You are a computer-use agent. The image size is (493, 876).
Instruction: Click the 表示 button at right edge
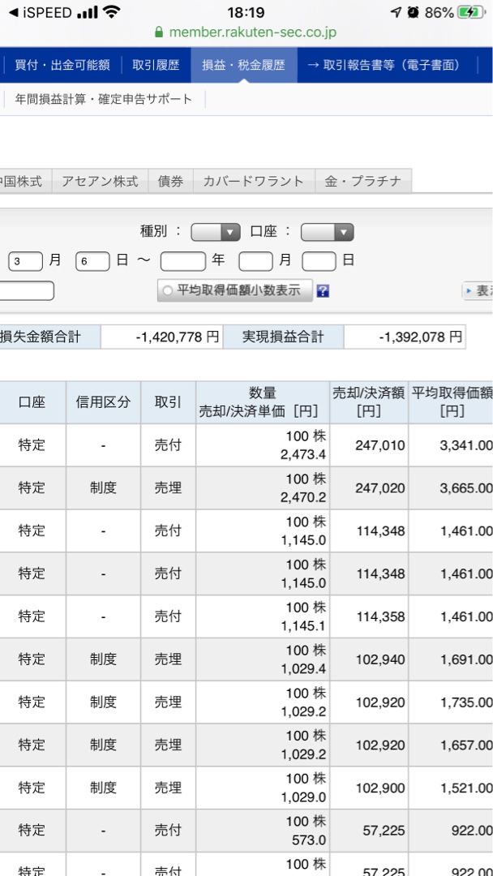click(x=478, y=291)
